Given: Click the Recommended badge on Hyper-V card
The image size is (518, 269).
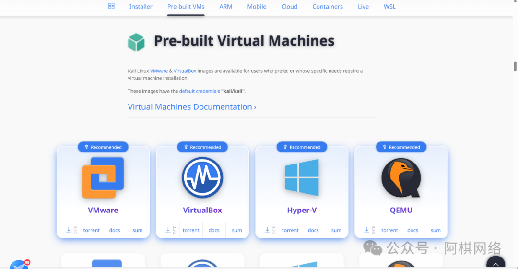Looking at the screenshot, I should (x=302, y=147).
